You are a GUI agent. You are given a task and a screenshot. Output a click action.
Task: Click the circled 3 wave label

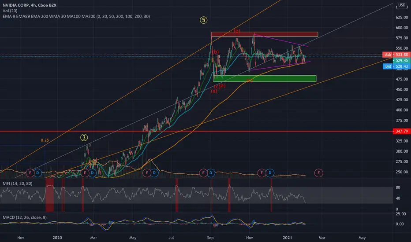(84, 137)
